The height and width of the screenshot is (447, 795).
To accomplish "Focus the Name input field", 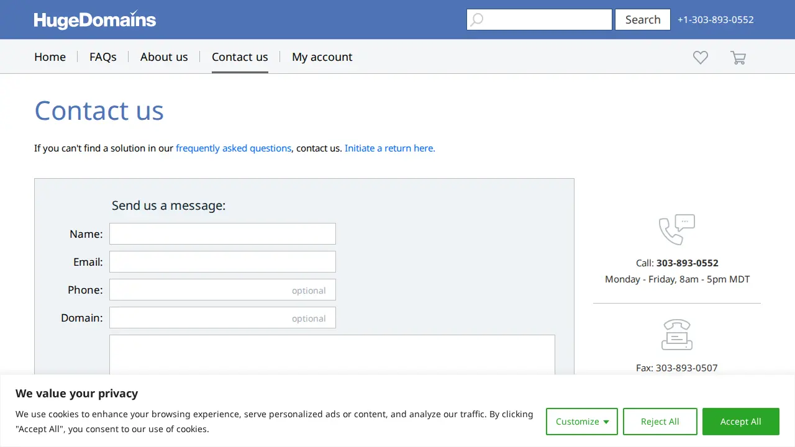I will coord(222,233).
